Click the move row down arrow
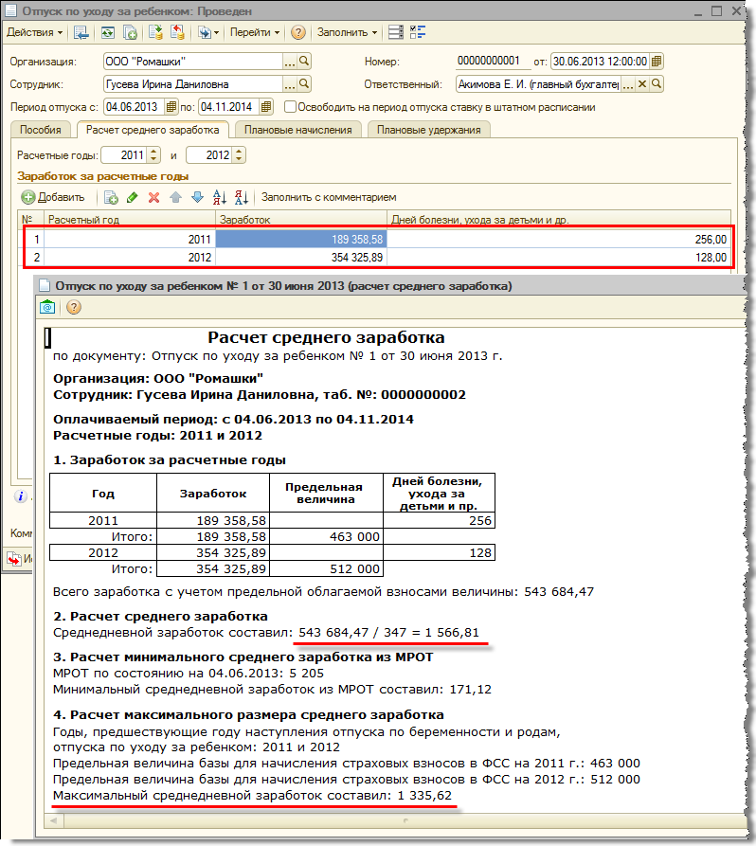 197,197
